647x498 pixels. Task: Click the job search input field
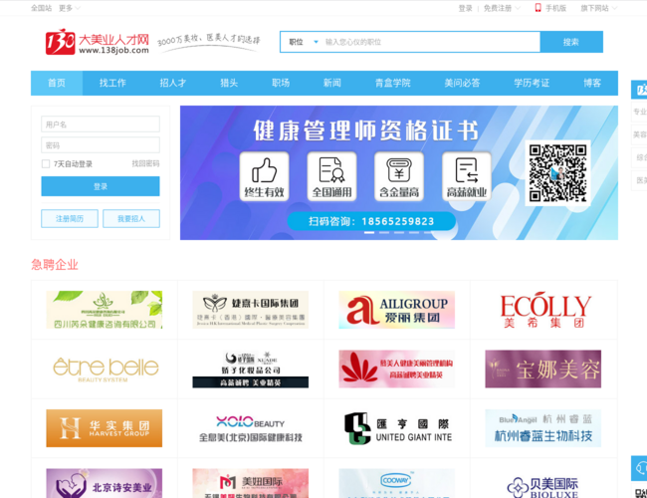click(x=431, y=42)
